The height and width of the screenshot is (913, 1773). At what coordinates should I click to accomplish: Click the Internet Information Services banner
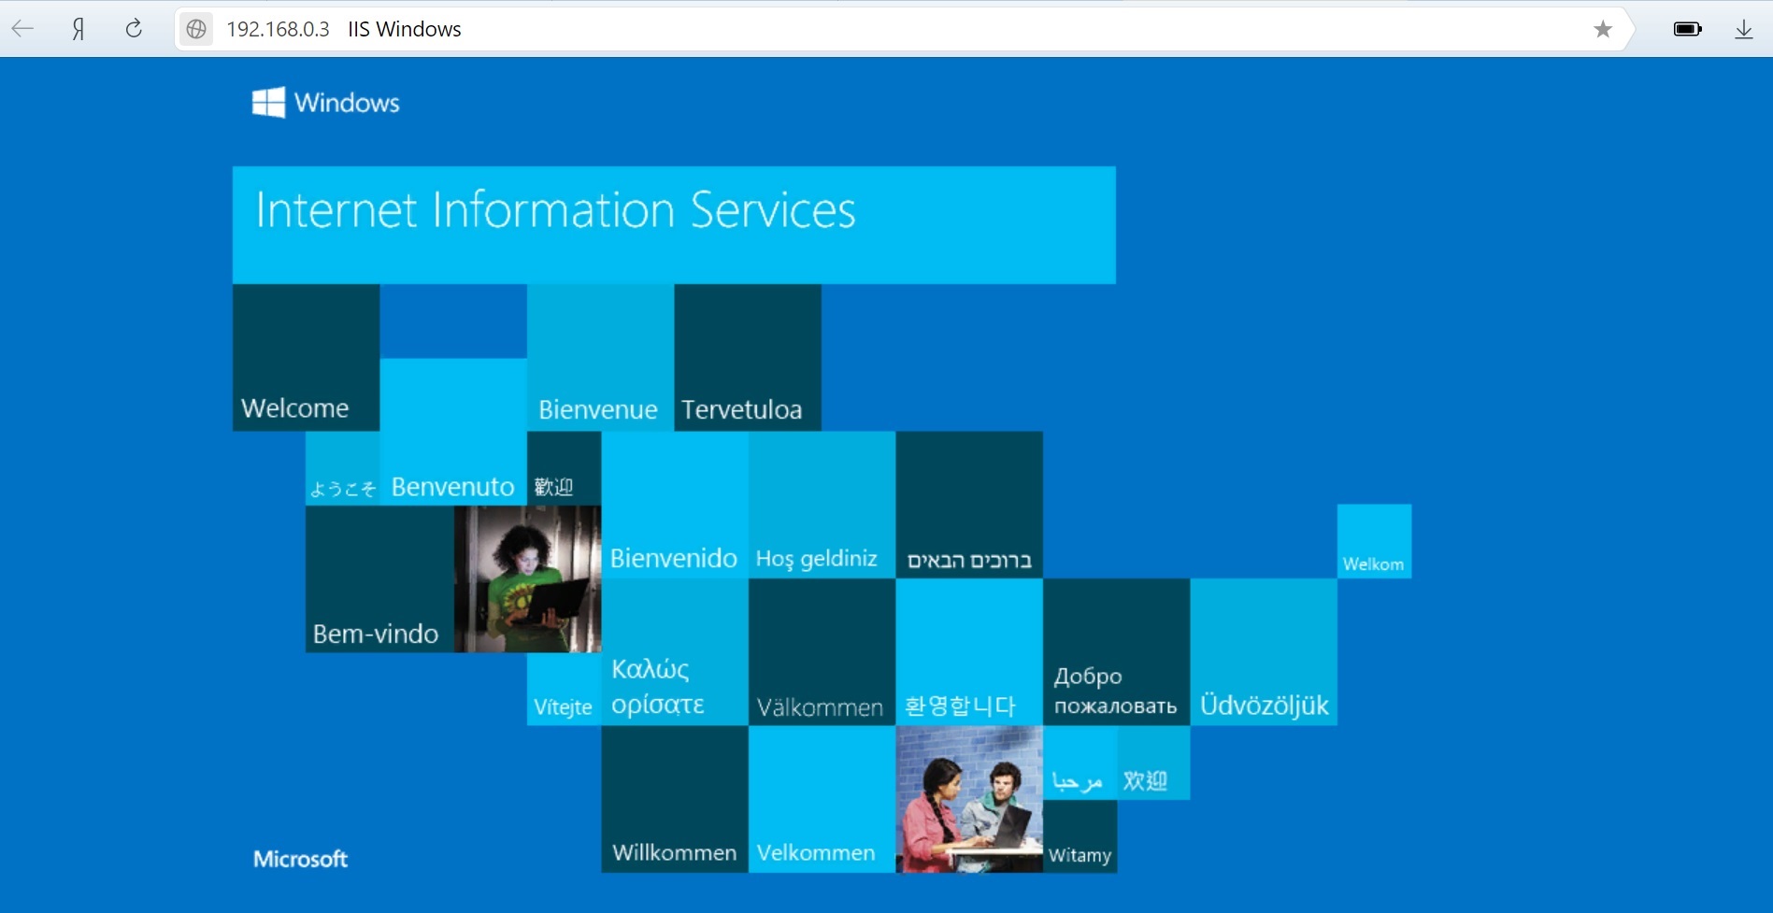674,225
